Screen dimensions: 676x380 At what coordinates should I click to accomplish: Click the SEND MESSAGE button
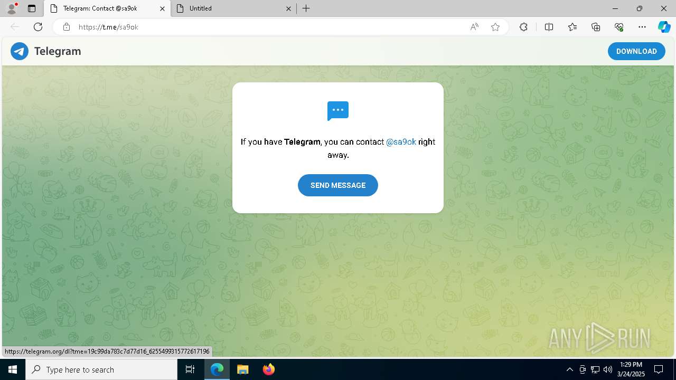point(338,185)
